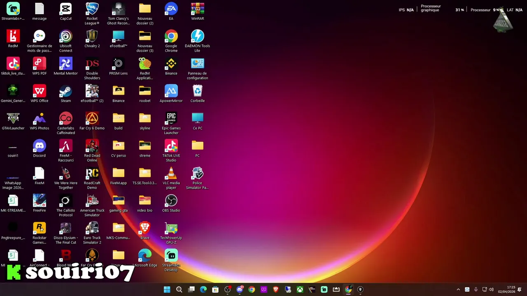Launch Double Shoulders from the desktop
The width and height of the screenshot is (527, 296).
(92, 69)
